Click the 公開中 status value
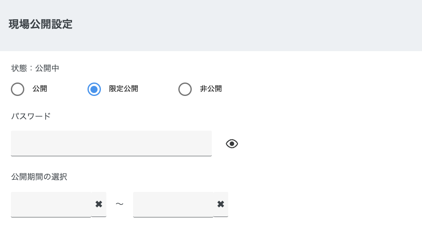This screenshot has height=230, width=422. 47,68
